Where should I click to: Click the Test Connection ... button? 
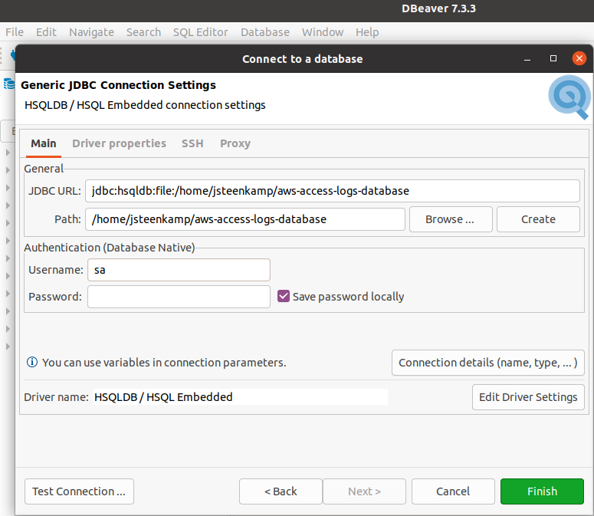tap(79, 491)
